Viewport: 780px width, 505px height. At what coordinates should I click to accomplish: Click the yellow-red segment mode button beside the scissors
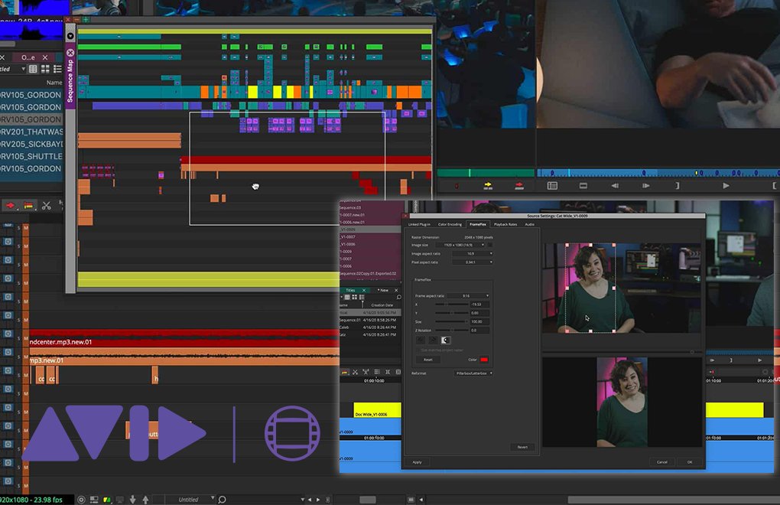[x=28, y=205]
